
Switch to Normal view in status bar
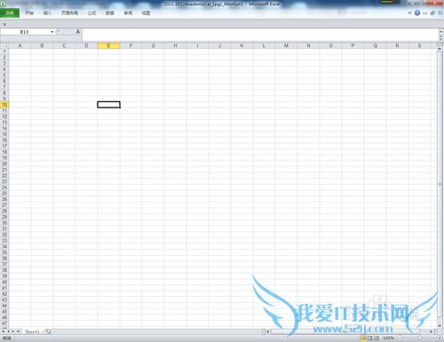[363, 338]
